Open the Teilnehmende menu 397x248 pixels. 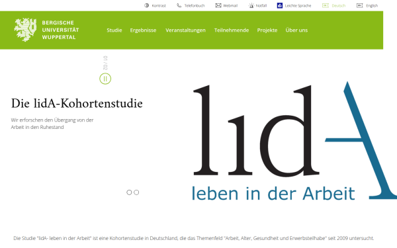[232, 30]
